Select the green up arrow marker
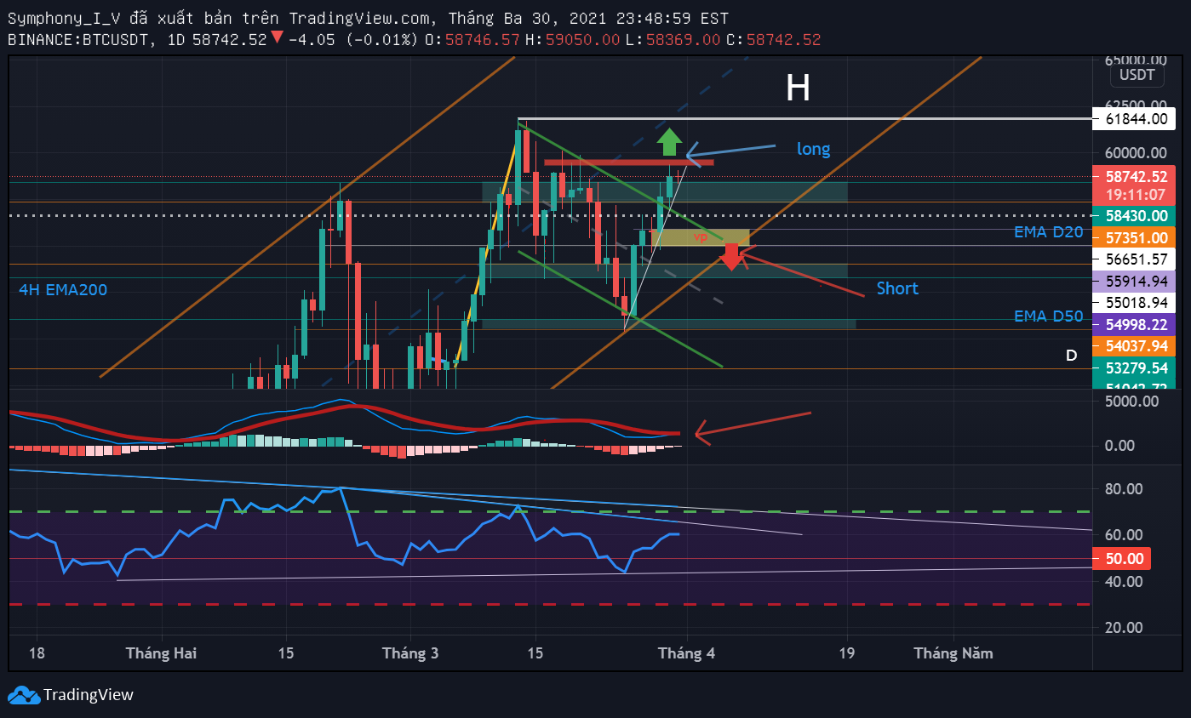Viewport: 1191px width, 718px height. point(670,142)
